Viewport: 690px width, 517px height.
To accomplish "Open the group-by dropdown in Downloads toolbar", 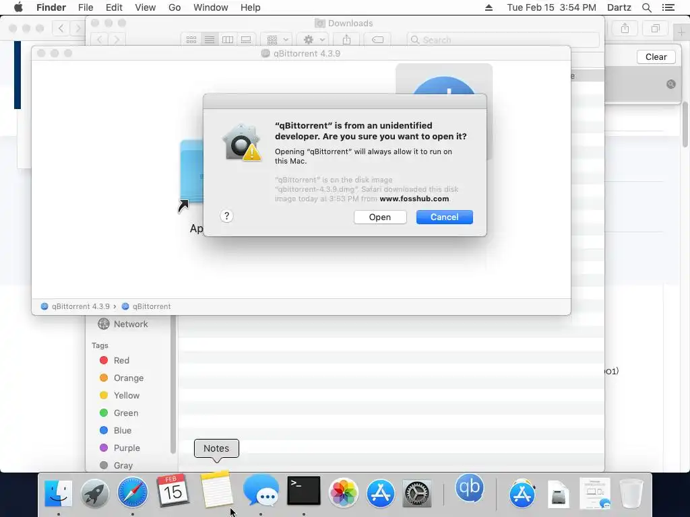I will [x=276, y=40].
